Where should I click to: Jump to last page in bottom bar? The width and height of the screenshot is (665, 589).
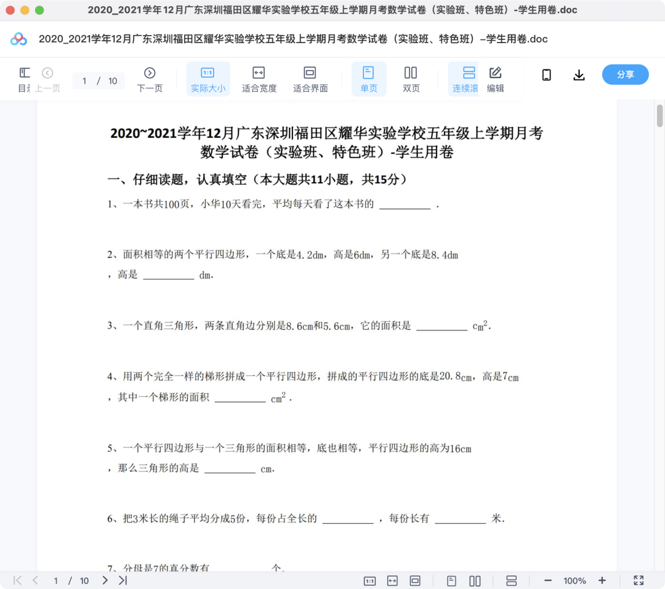tap(123, 580)
